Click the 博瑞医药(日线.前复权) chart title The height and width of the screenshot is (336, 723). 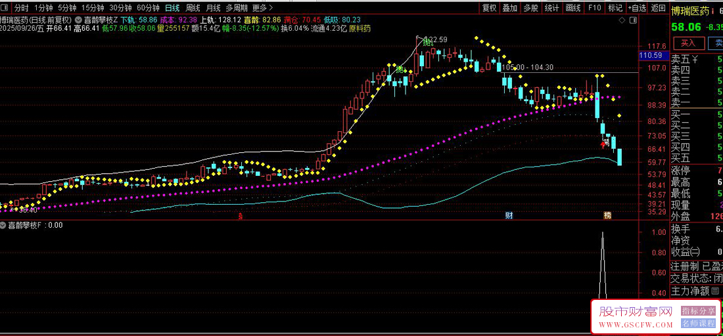(x=36, y=20)
